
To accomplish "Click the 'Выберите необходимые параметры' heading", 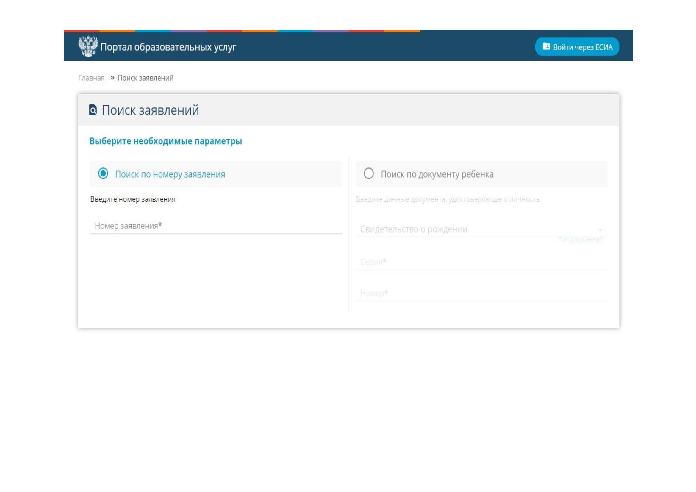I will pos(165,141).
